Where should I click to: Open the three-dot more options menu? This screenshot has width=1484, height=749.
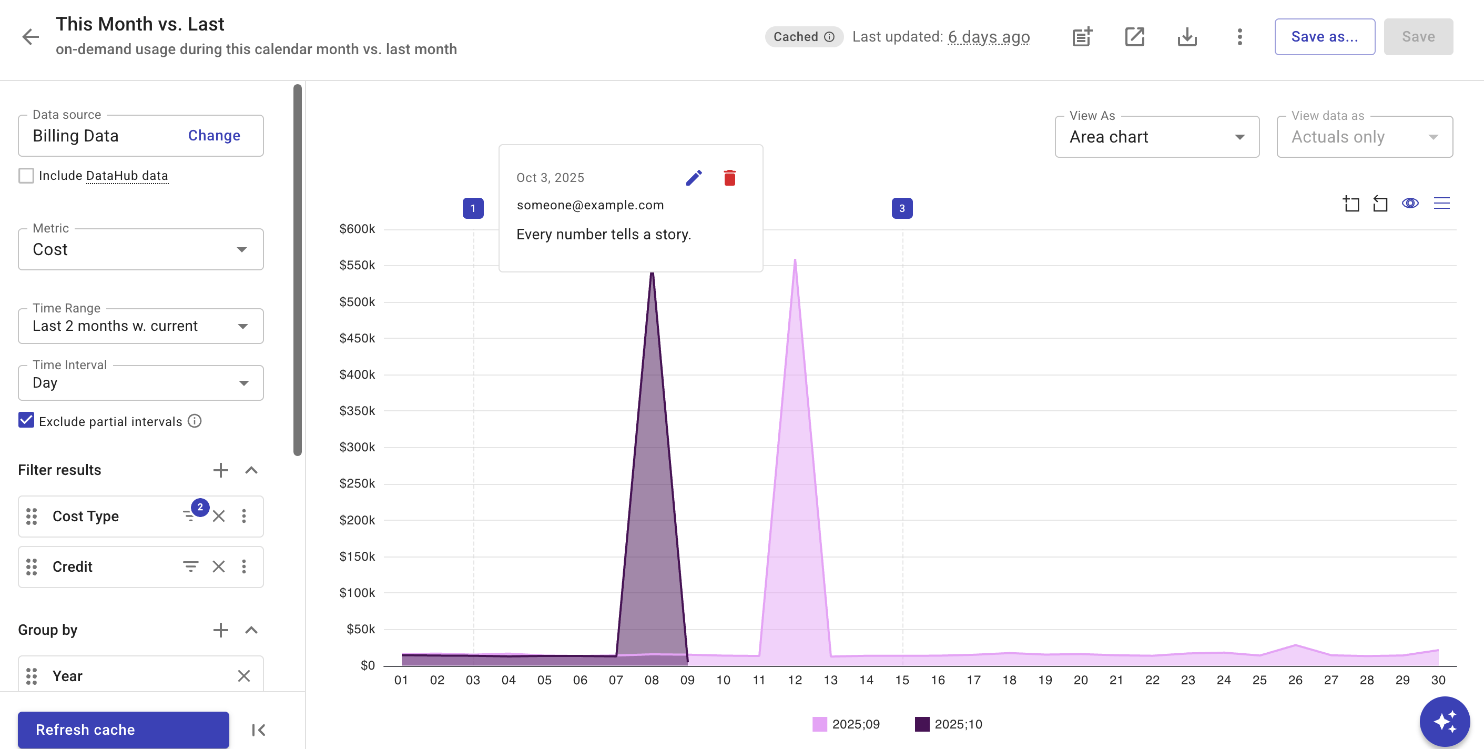click(1240, 37)
